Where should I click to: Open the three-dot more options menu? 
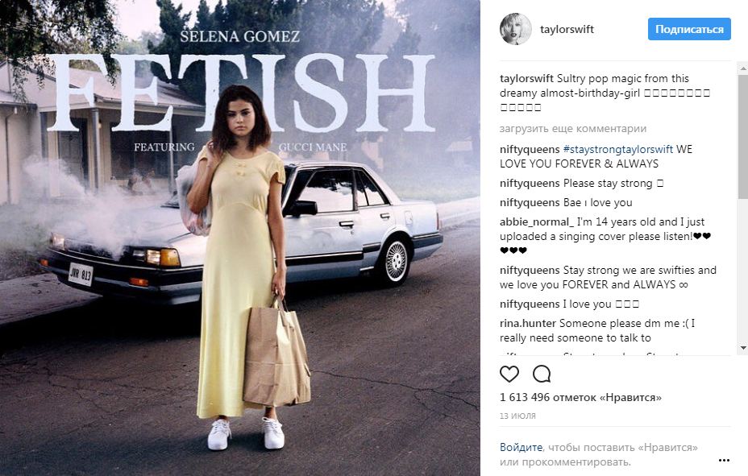[724, 461]
